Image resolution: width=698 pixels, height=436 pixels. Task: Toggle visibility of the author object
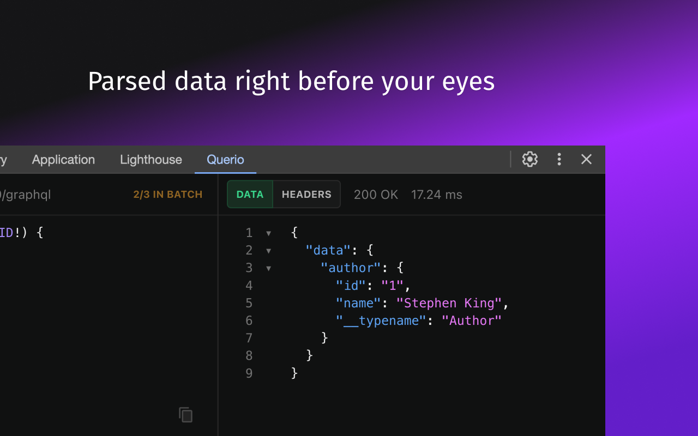click(268, 268)
